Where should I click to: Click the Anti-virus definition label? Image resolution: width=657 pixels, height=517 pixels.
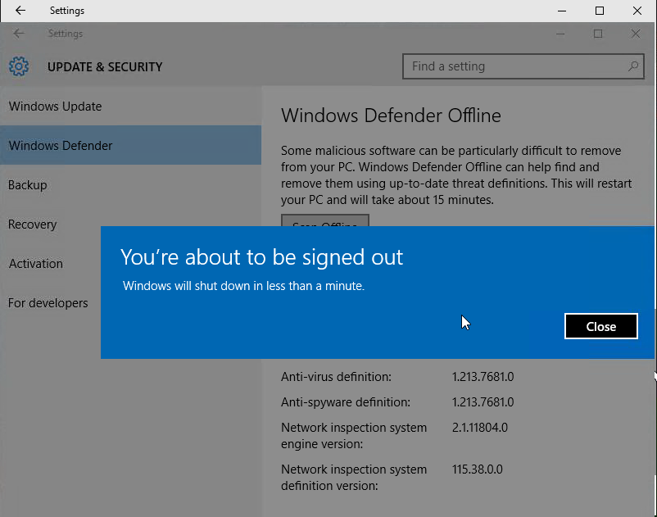pos(336,377)
